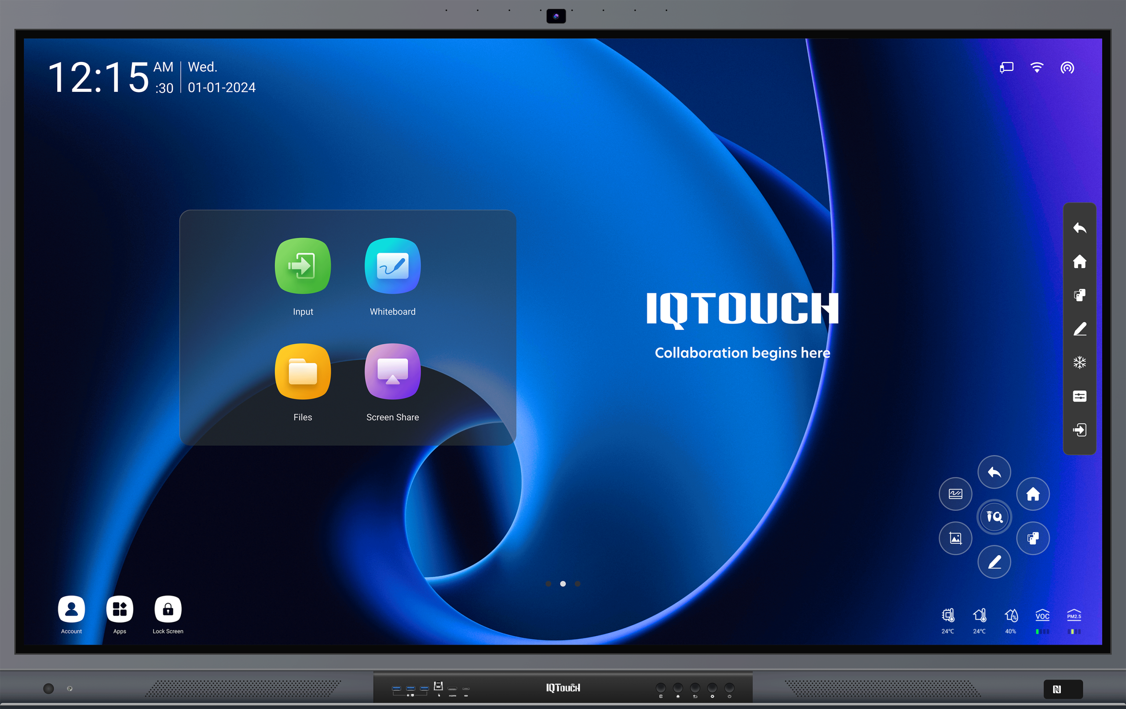1126x709 pixels.
Task: Click the whiteboard scribble icon in floating menu
Action: pos(955,494)
